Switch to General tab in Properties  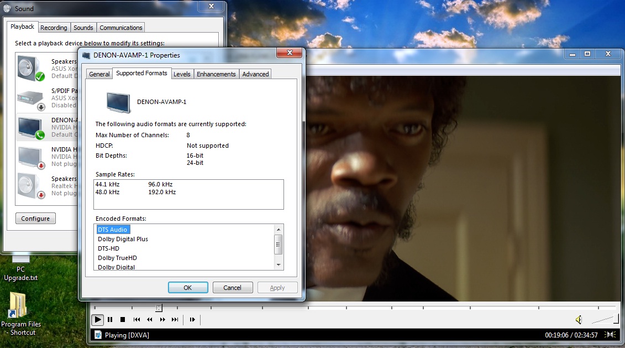99,74
